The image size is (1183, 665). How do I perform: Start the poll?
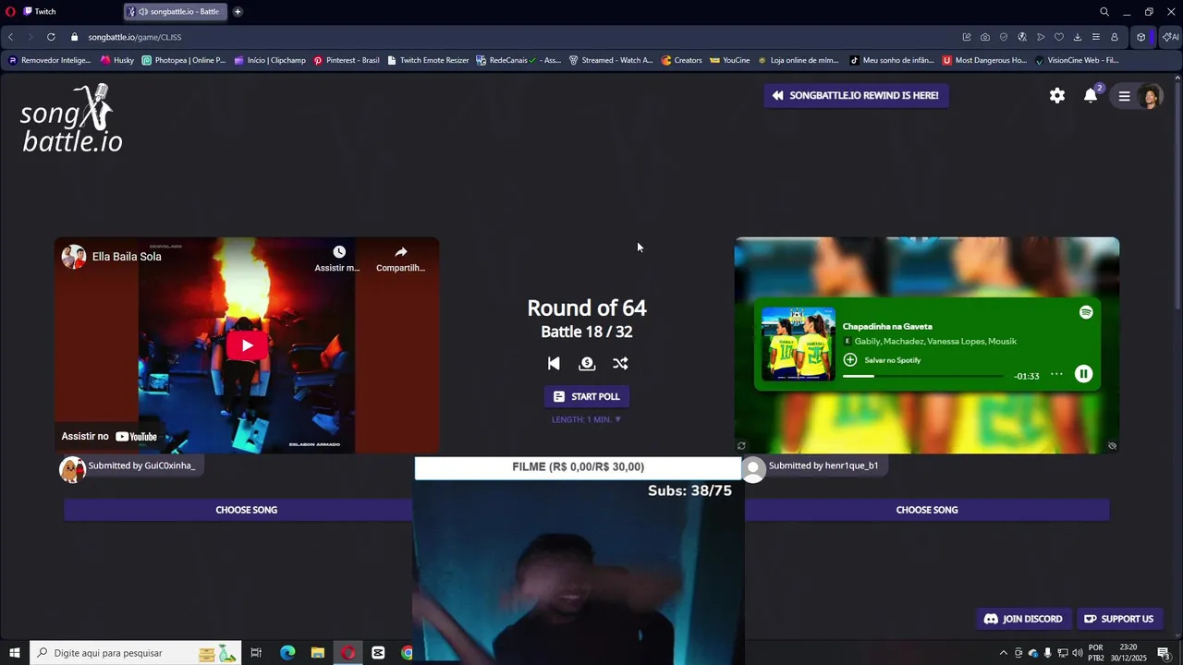587,396
